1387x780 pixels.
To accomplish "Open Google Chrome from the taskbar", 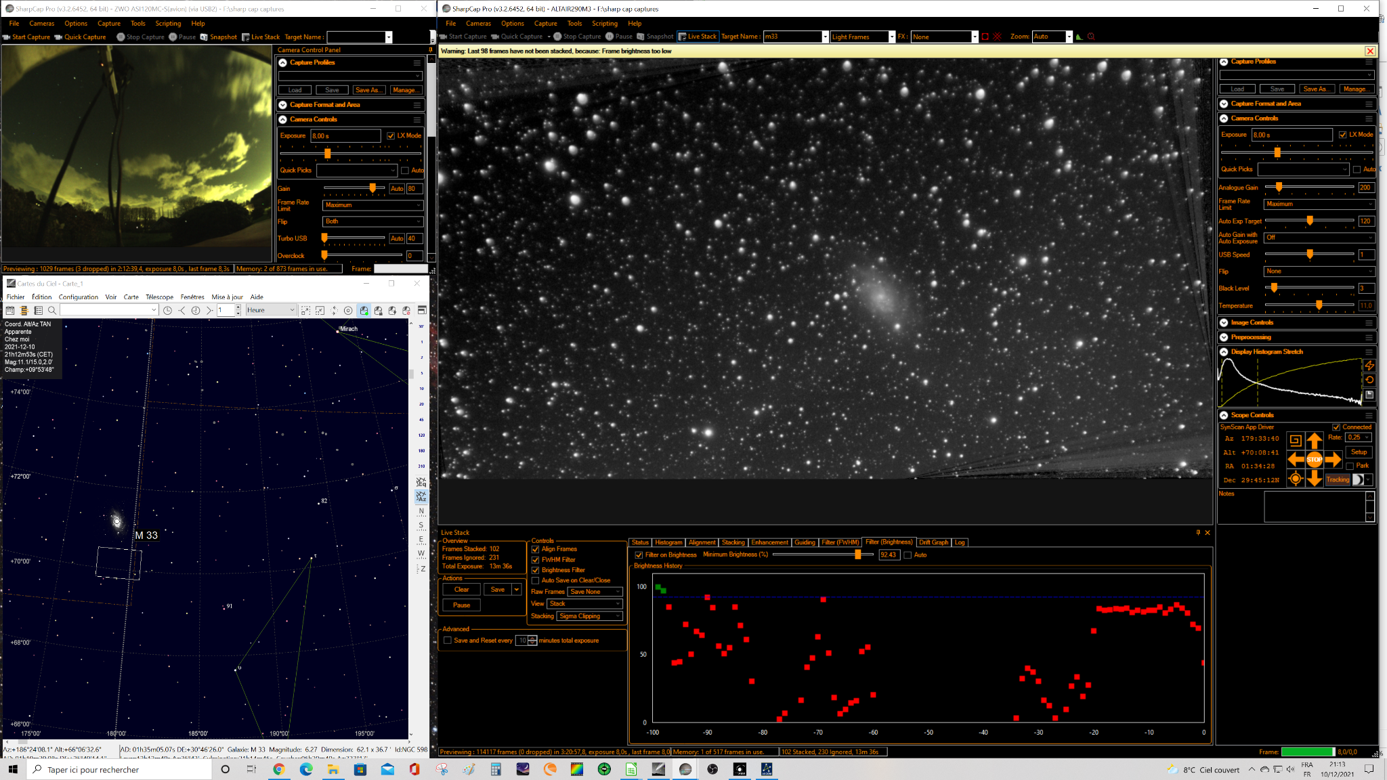I will (x=278, y=769).
